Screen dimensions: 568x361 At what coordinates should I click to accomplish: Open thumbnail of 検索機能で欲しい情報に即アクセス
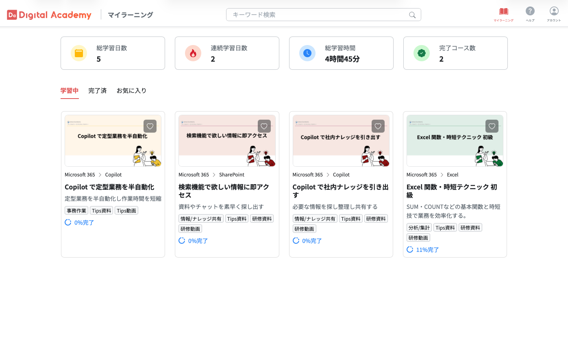click(x=227, y=141)
